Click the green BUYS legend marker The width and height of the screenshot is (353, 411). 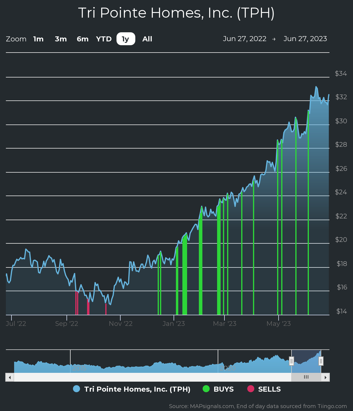point(206,389)
